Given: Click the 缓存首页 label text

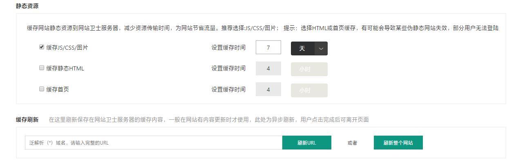Looking at the screenshot, I should [x=58, y=89].
